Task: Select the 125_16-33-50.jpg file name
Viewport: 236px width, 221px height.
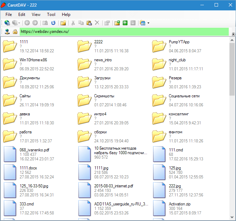Action: pyautogui.click(x=34, y=186)
